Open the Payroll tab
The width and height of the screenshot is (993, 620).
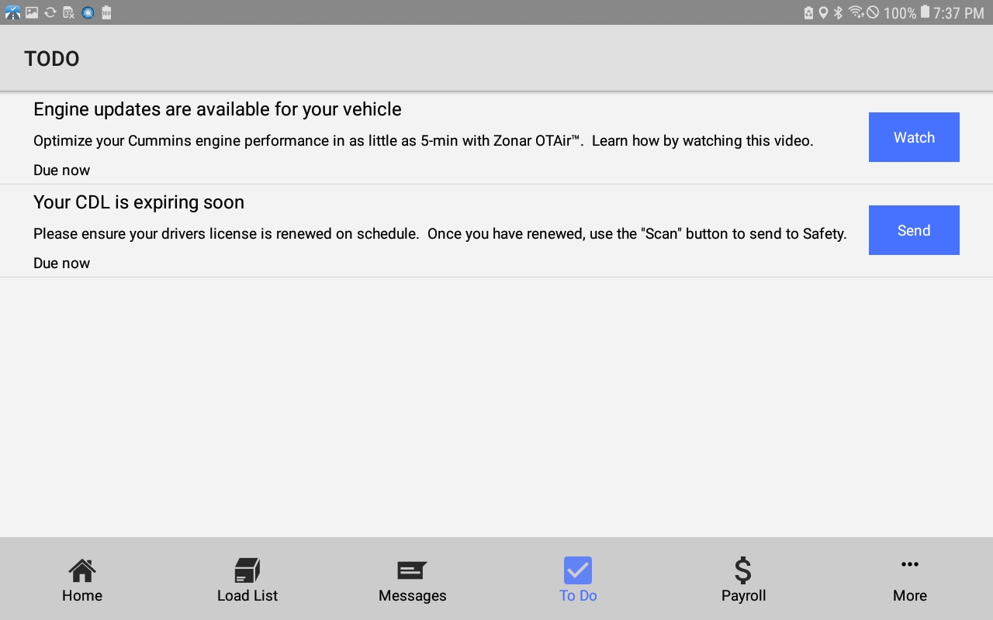pyautogui.click(x=743, y=580)
